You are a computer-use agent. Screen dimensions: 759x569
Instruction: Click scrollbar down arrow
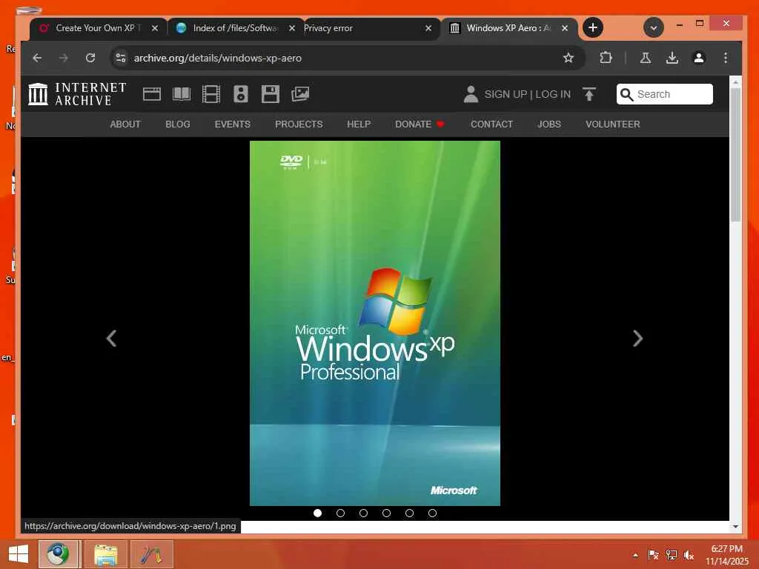[735, 527]
